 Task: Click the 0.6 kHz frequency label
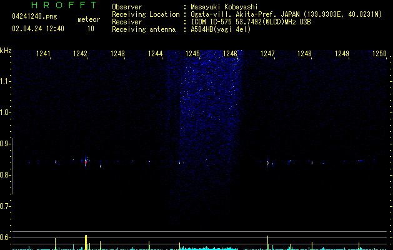click(x=5, y=237)
